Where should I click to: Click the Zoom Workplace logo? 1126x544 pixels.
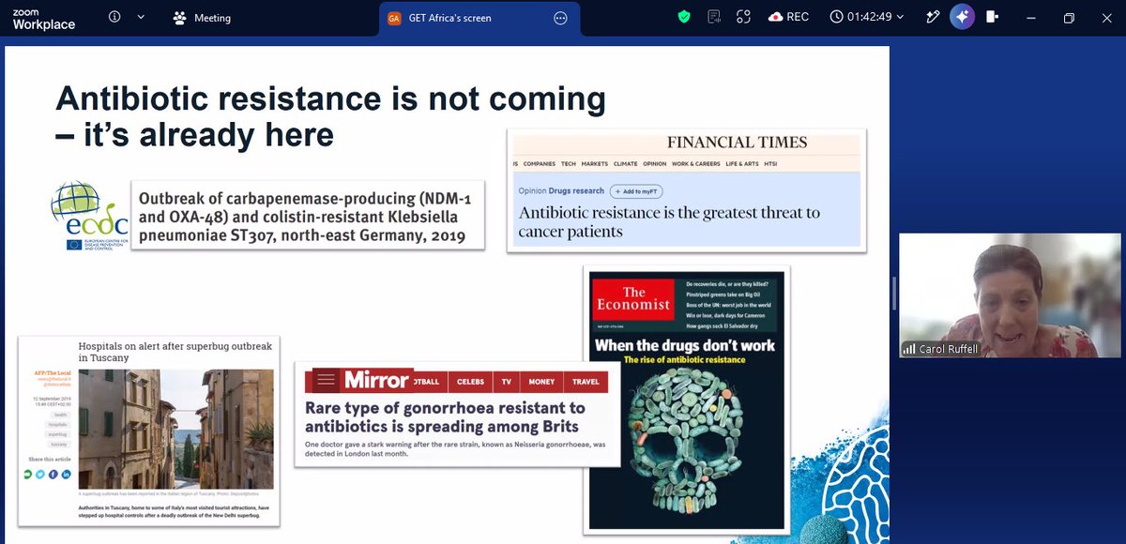[44, 18]
